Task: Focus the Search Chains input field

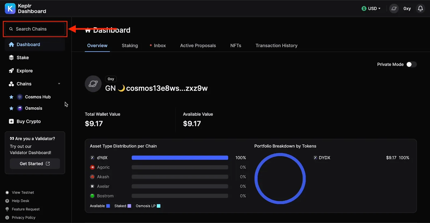Action: (35, 29)
